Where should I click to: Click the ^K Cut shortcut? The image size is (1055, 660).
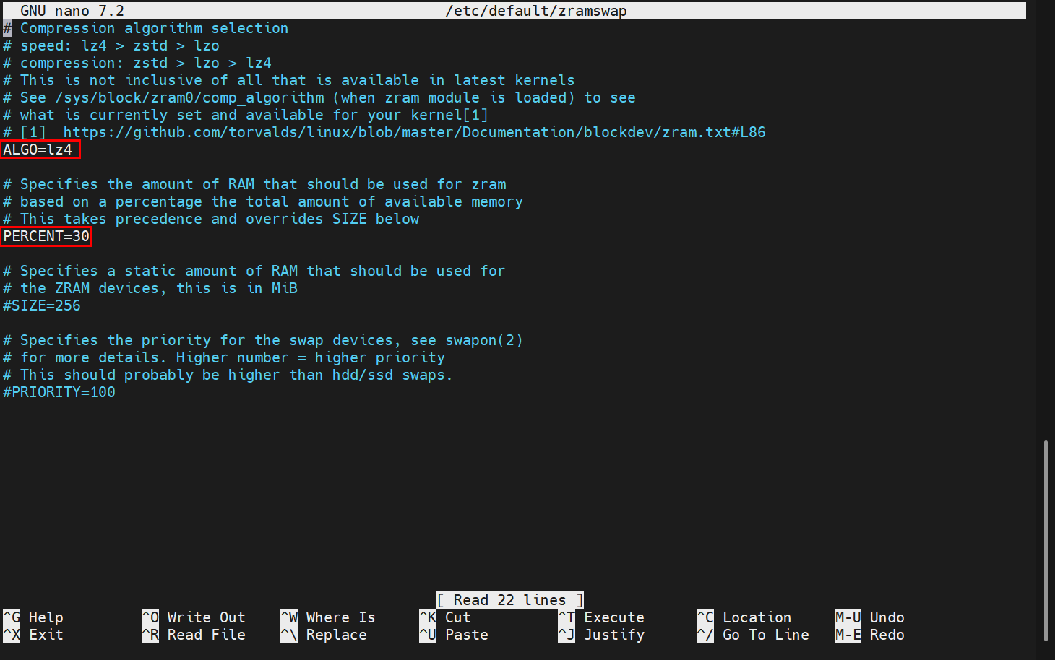coord(445,617)
